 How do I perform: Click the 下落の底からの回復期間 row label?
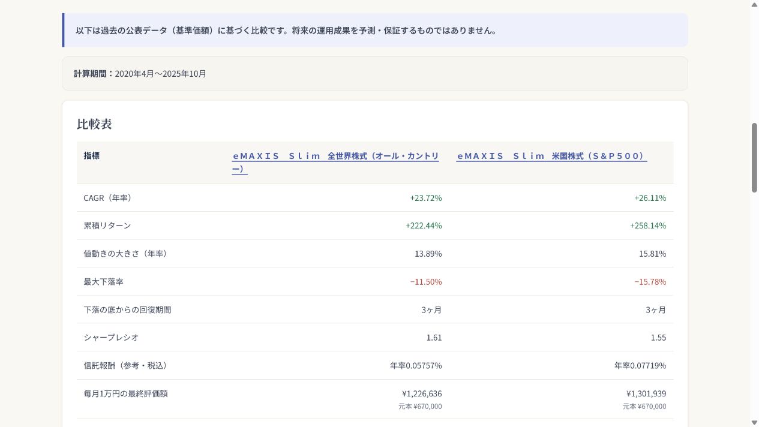tap(127, 310)
